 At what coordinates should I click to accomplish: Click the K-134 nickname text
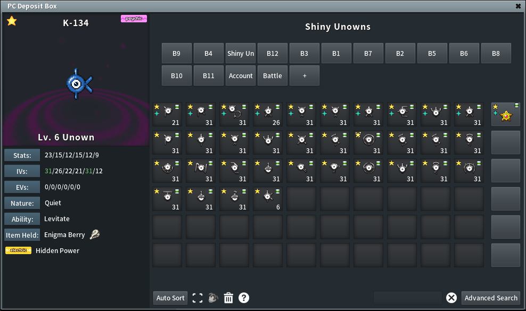tap(76, 23)
